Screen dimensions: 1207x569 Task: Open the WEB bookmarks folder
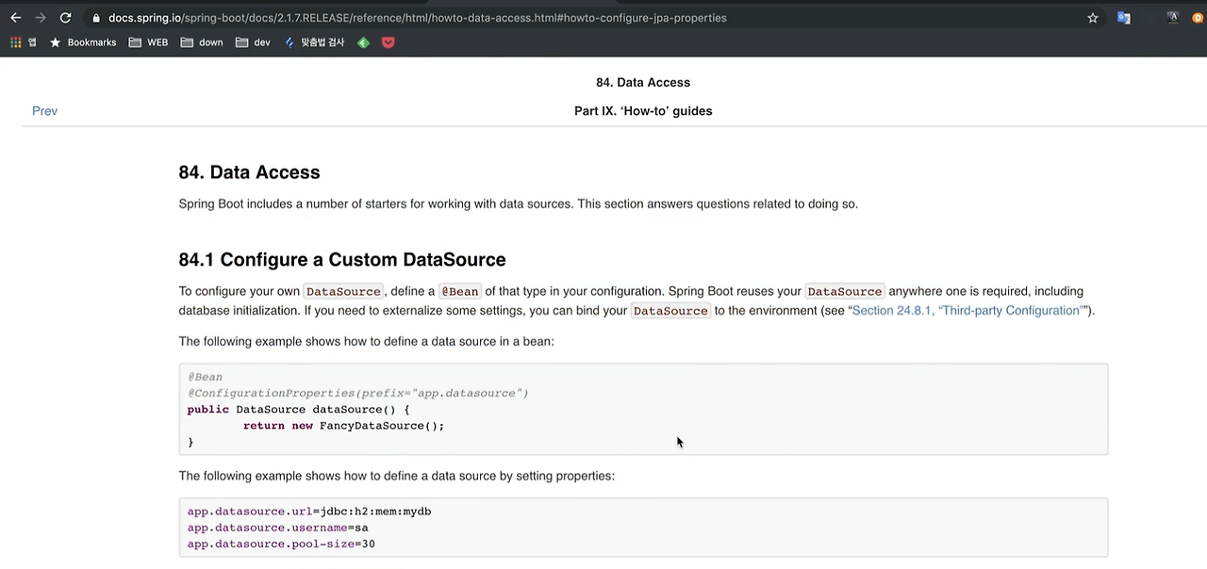coord(148,42)
